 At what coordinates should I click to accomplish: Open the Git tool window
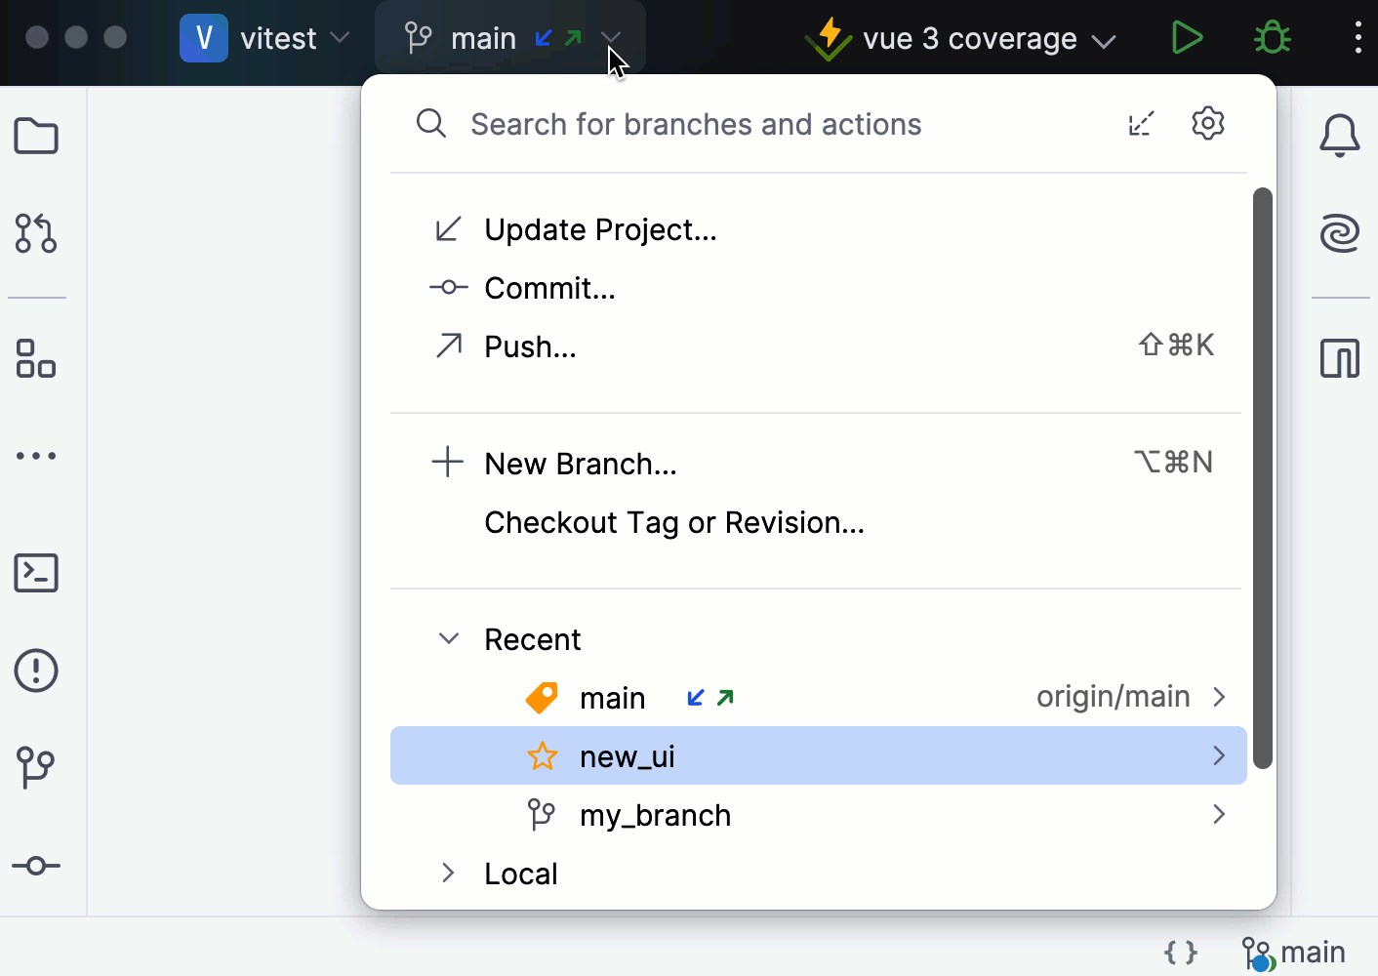36,768
